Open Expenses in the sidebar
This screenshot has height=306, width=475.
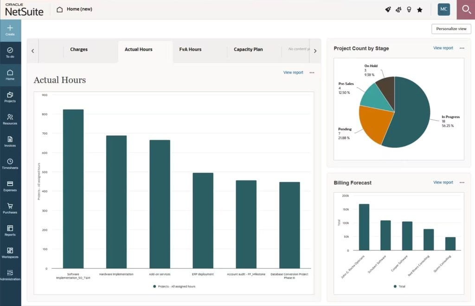tap(10, 186)
